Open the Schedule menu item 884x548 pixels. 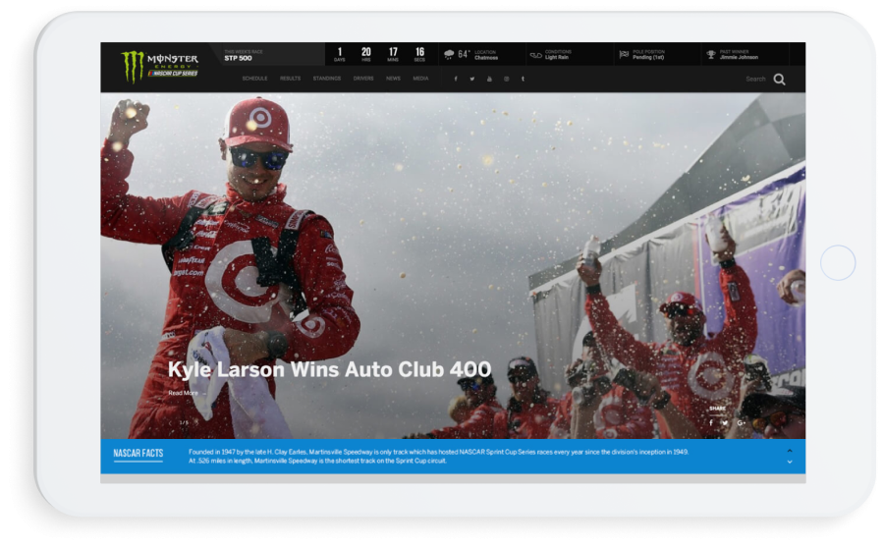[254, 79]
